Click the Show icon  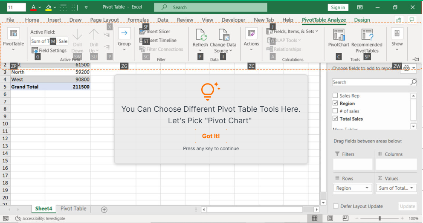tap(397, 33)
